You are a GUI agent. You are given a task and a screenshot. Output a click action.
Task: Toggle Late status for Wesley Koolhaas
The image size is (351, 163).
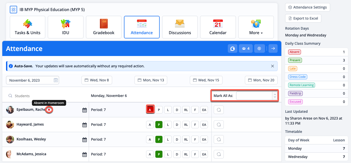click(168, 139)
